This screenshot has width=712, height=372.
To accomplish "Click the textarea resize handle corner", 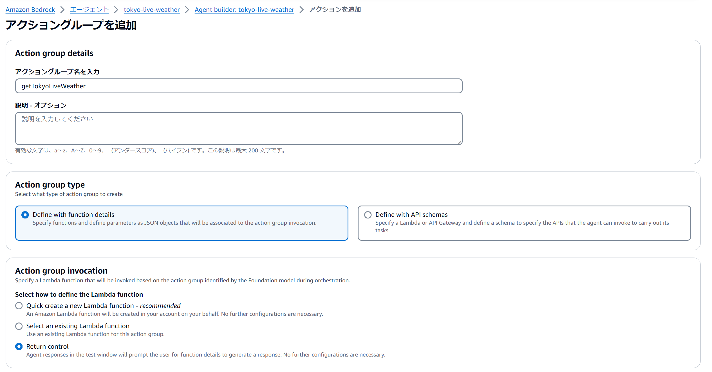I will 460,142.
